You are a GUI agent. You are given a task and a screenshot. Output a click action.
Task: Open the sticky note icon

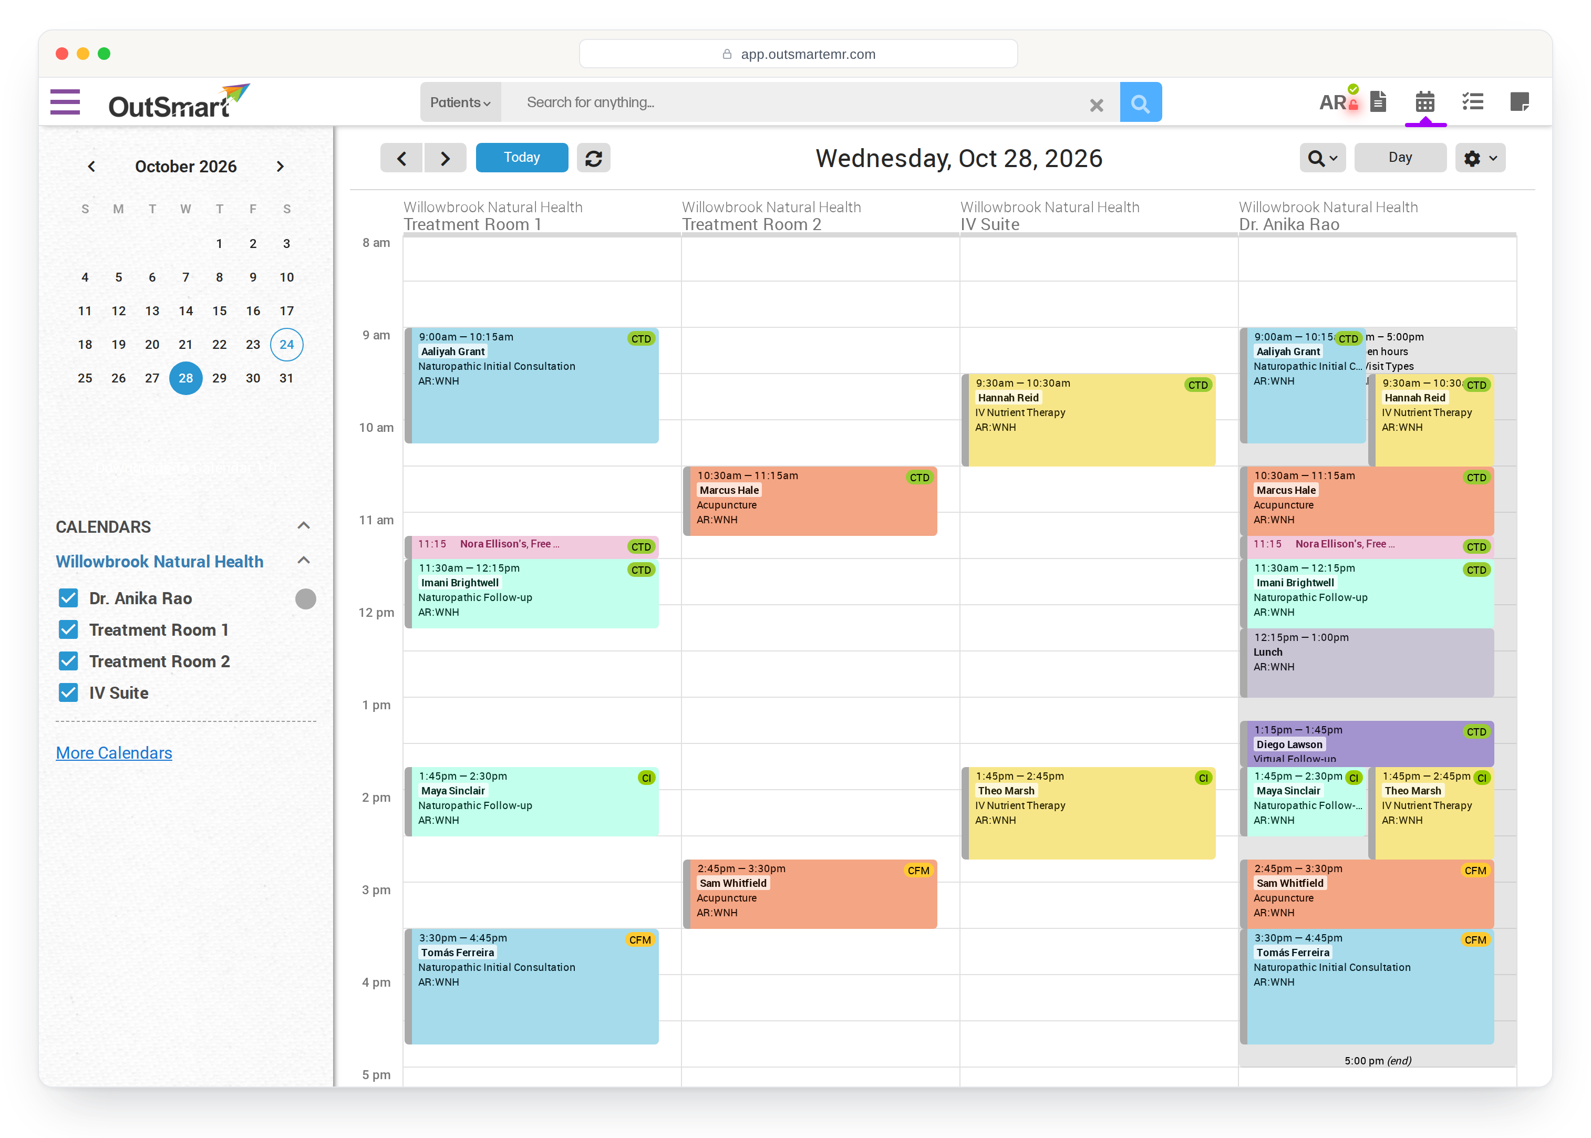1519,101
